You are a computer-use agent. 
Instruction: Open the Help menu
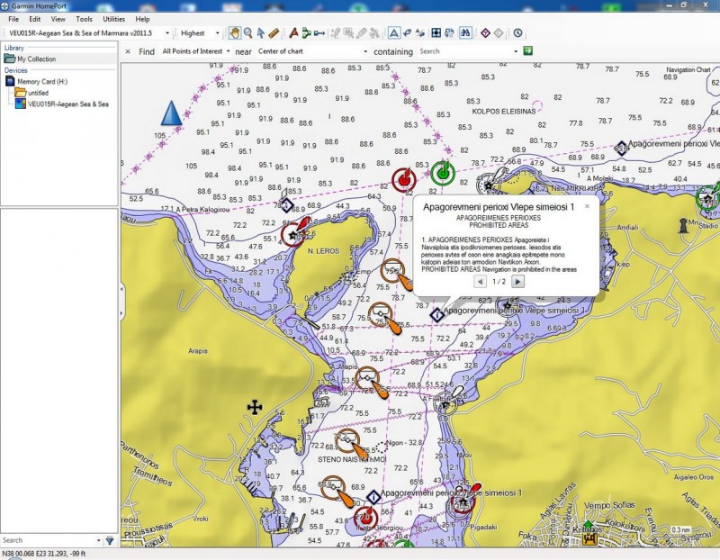click(142, 19)
